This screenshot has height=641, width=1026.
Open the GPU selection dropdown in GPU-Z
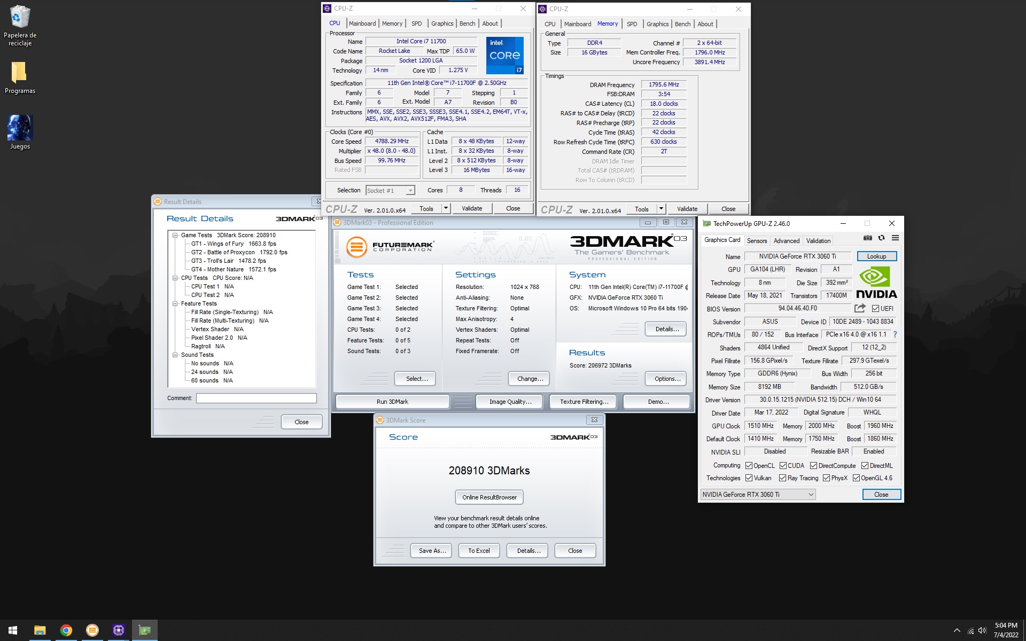[758, 495]
